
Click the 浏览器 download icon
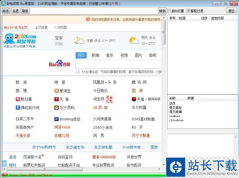55,27
